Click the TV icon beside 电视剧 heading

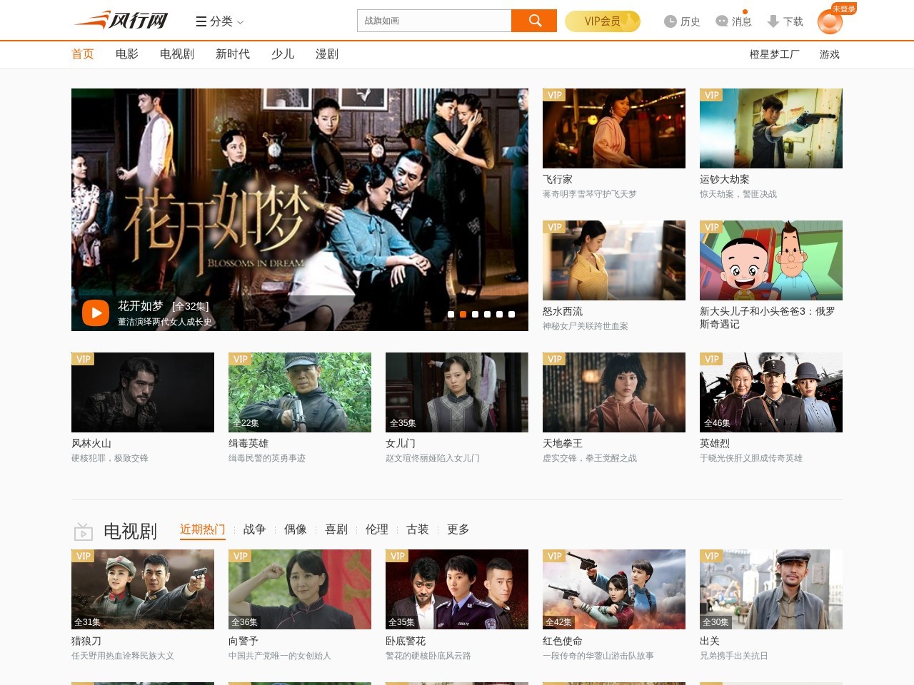84,532
